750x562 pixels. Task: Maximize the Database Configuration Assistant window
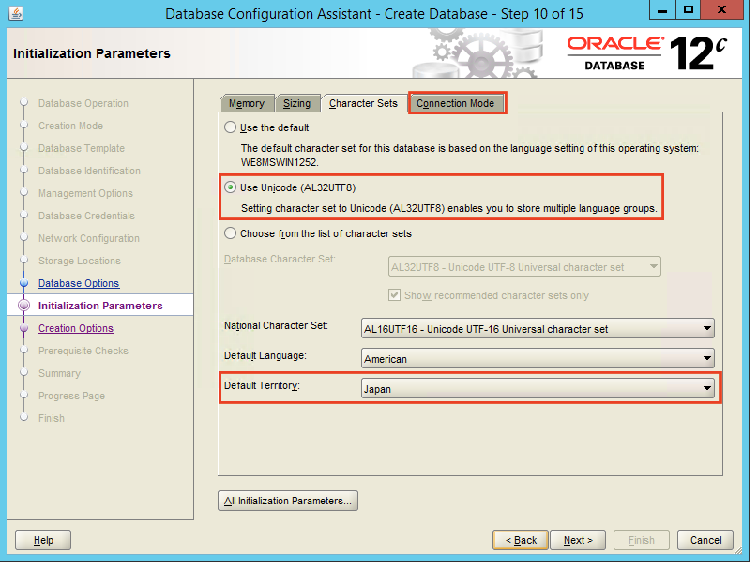coord(688,10)
